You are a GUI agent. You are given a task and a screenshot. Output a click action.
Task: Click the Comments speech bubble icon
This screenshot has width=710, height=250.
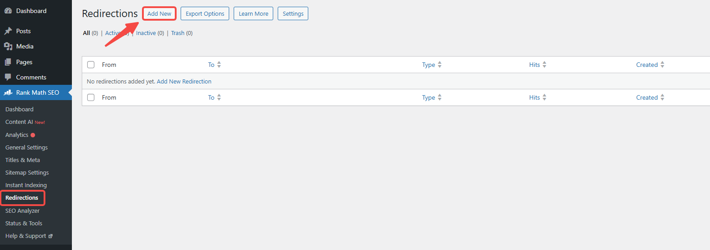point(8,77)
